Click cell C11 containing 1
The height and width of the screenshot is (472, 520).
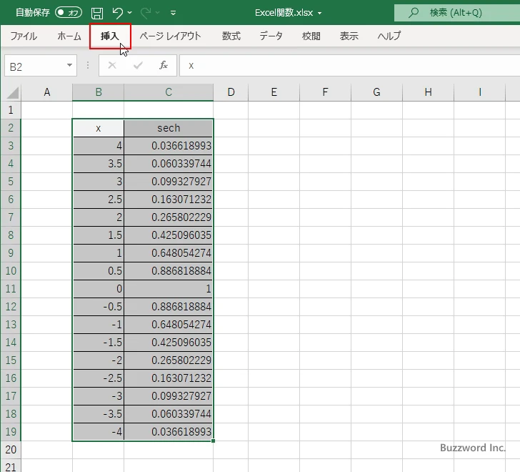[169, 289]
